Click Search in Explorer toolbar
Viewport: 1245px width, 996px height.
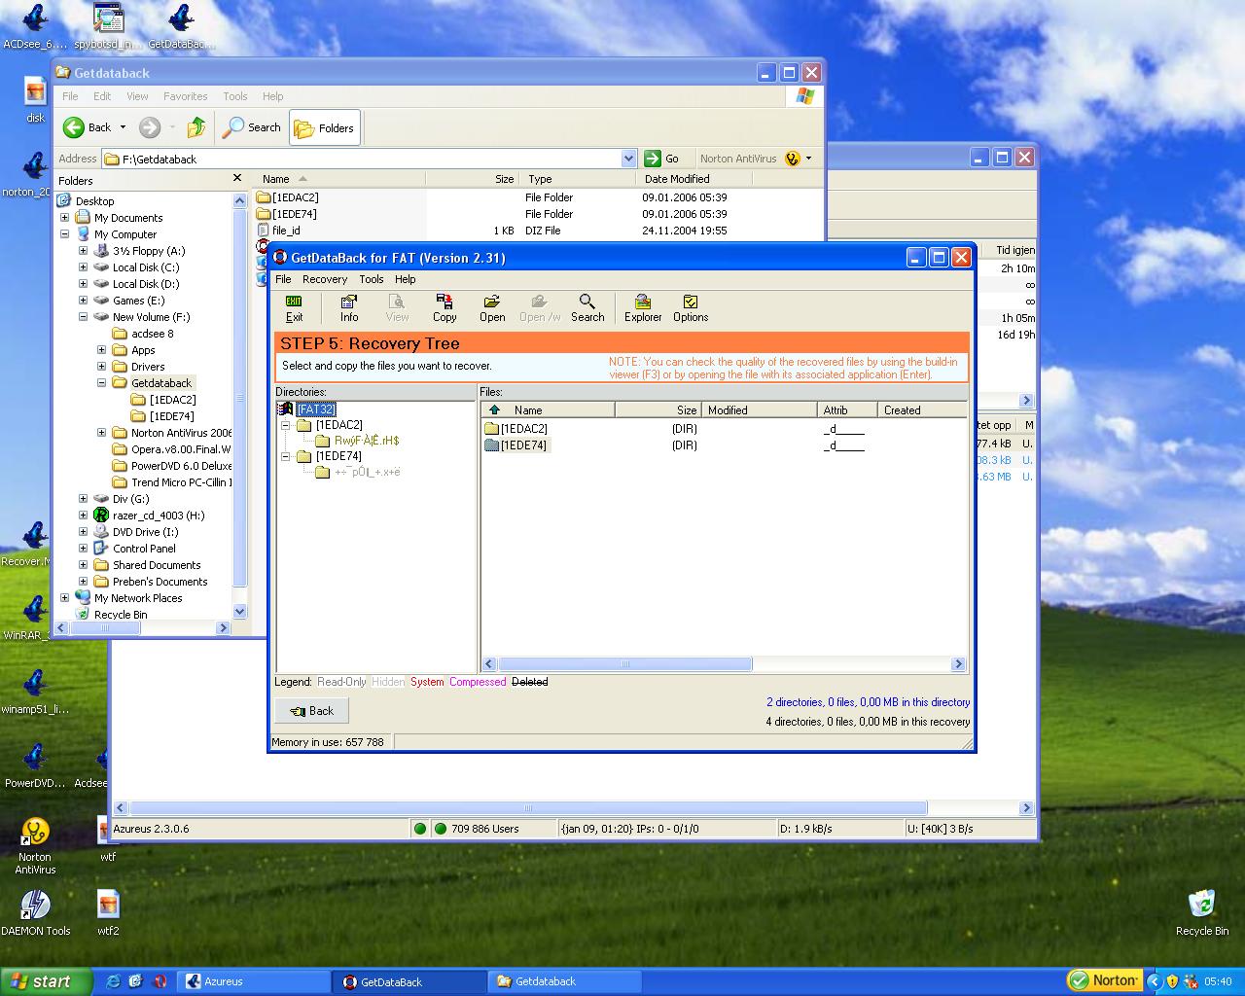click(252, 127)
